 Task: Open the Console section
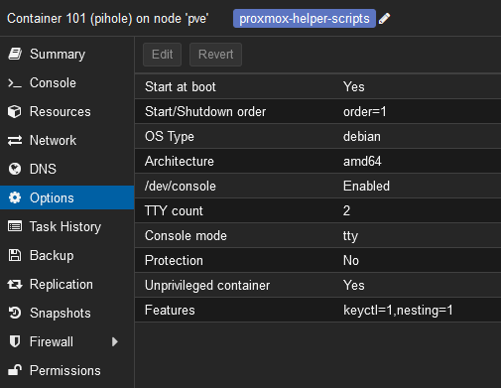[66, 82]
